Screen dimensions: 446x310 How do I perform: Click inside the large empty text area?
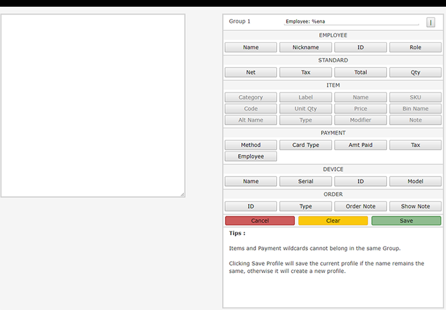point(93,105)
